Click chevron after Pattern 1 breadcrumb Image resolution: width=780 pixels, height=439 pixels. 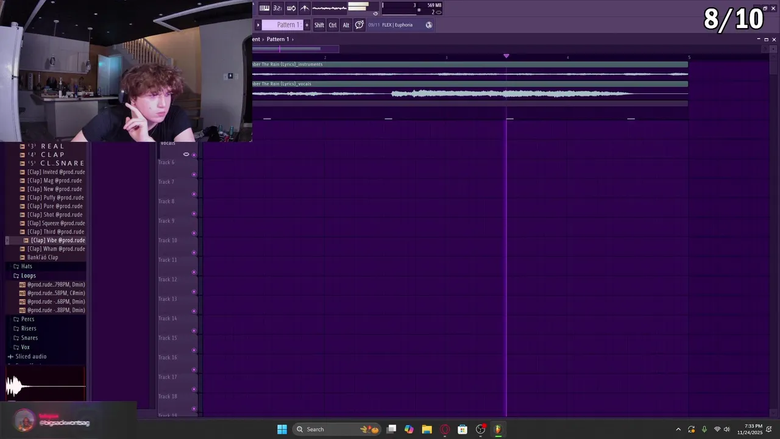(292, 39)
